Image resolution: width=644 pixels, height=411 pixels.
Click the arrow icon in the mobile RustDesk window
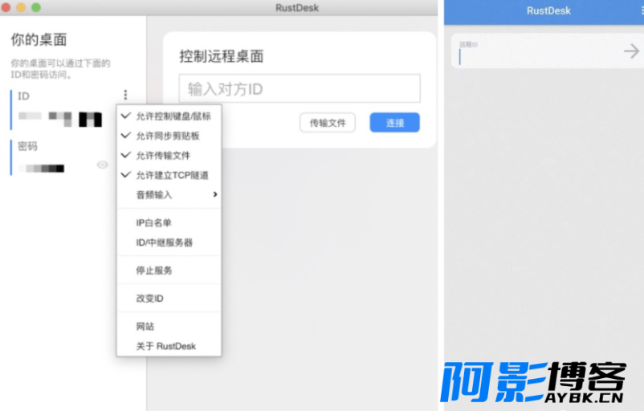pos(631,51)
